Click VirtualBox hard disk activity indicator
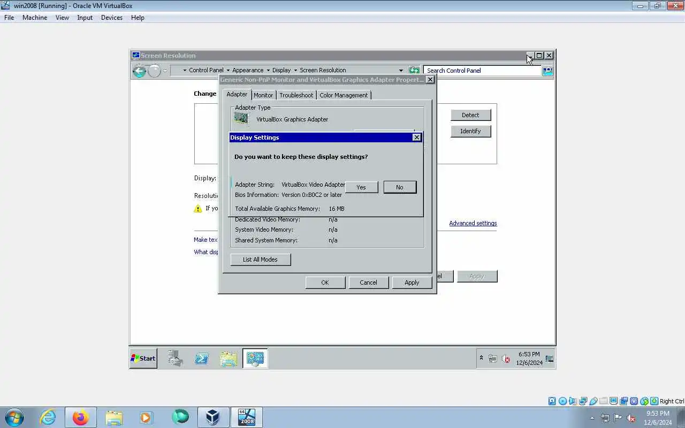 (x=552, y=401)
